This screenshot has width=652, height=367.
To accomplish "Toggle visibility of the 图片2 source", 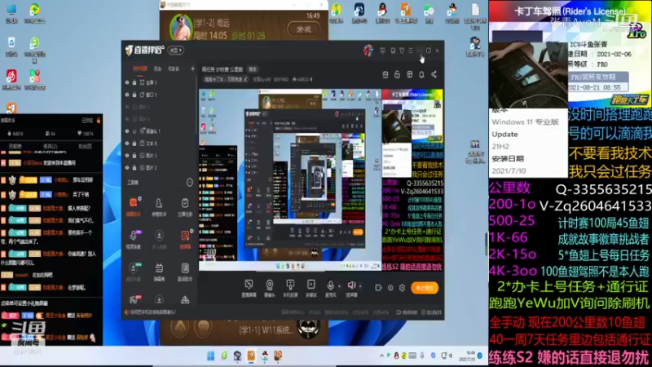I will click(x=127, y=168).
